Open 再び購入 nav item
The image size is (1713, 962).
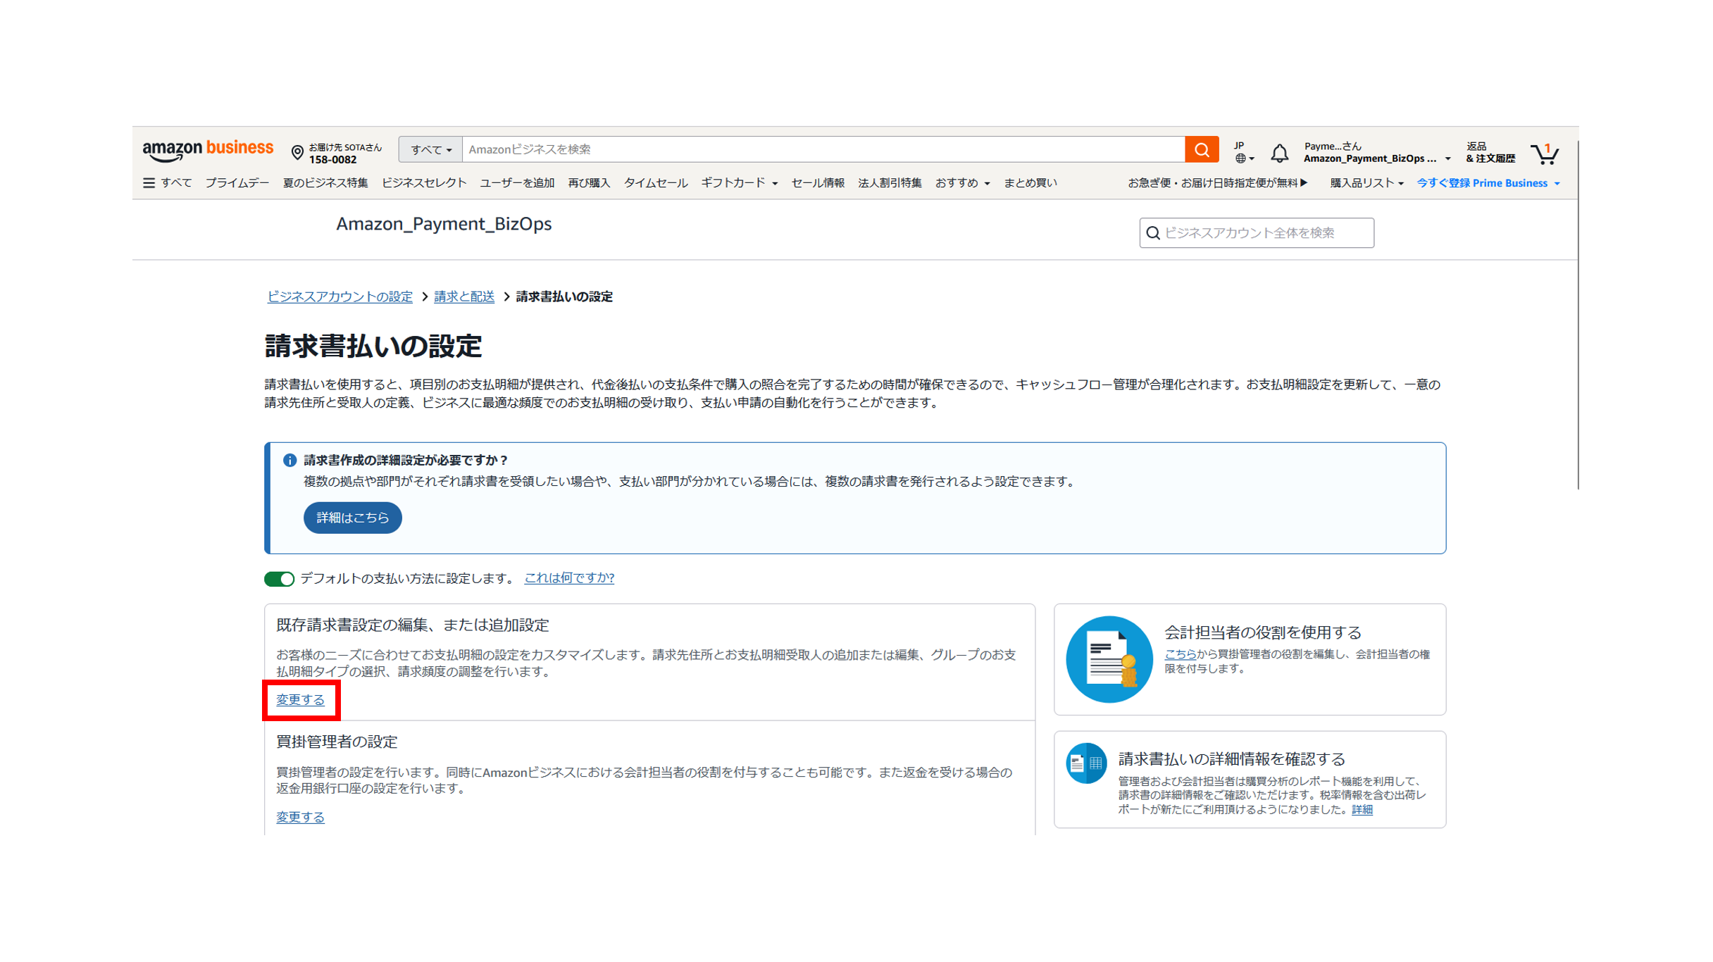pyautogui.click(x=589, y=183)
